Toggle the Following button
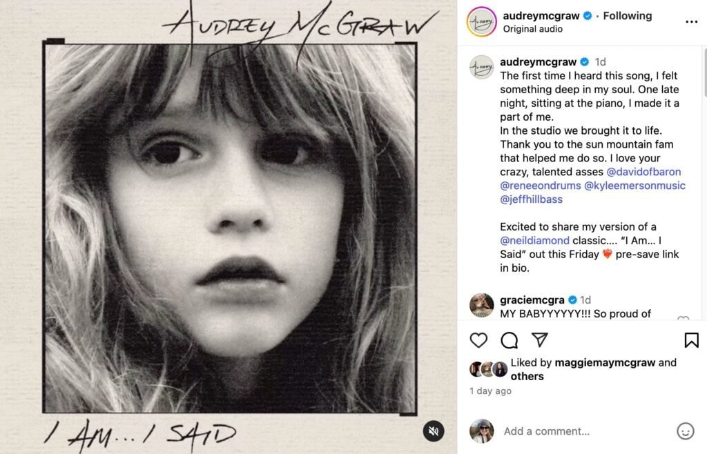This screenshot has width=707, height=454. pyautogui.click(x=628, y=15)
